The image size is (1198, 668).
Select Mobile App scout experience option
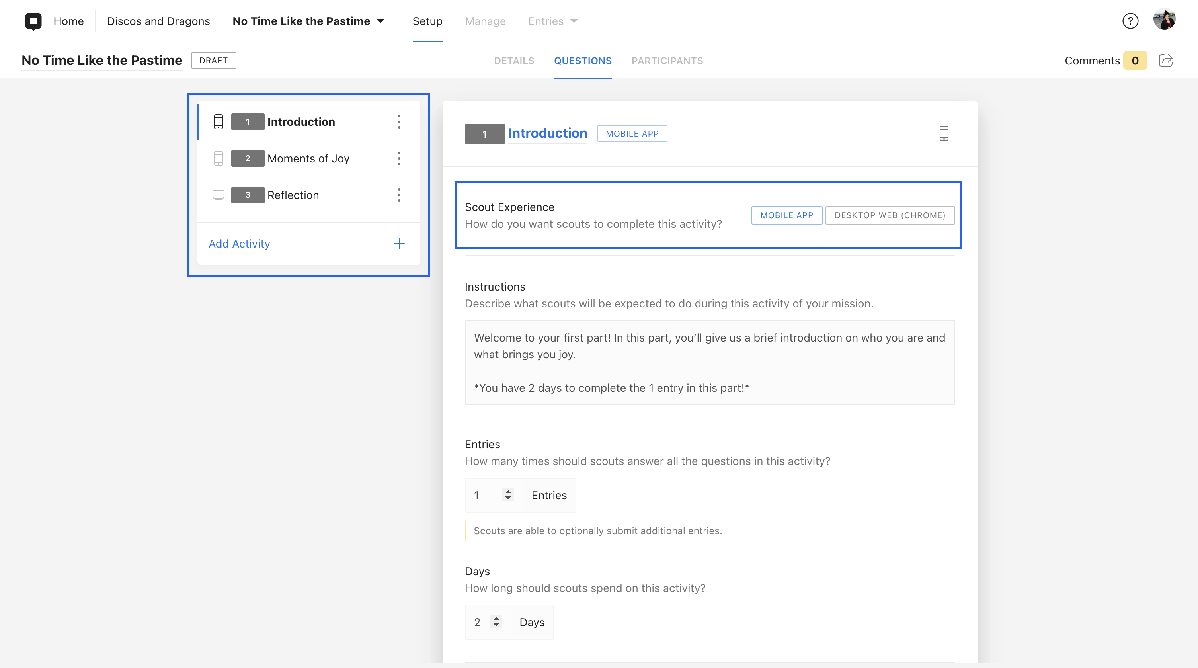(x=786, y=215)
